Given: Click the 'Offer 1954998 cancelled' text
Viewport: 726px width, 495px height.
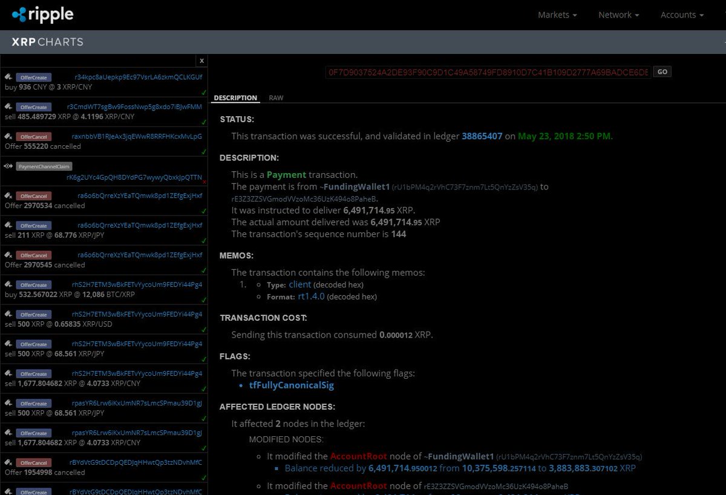Looking at the screenshot, I should [45, 473].
